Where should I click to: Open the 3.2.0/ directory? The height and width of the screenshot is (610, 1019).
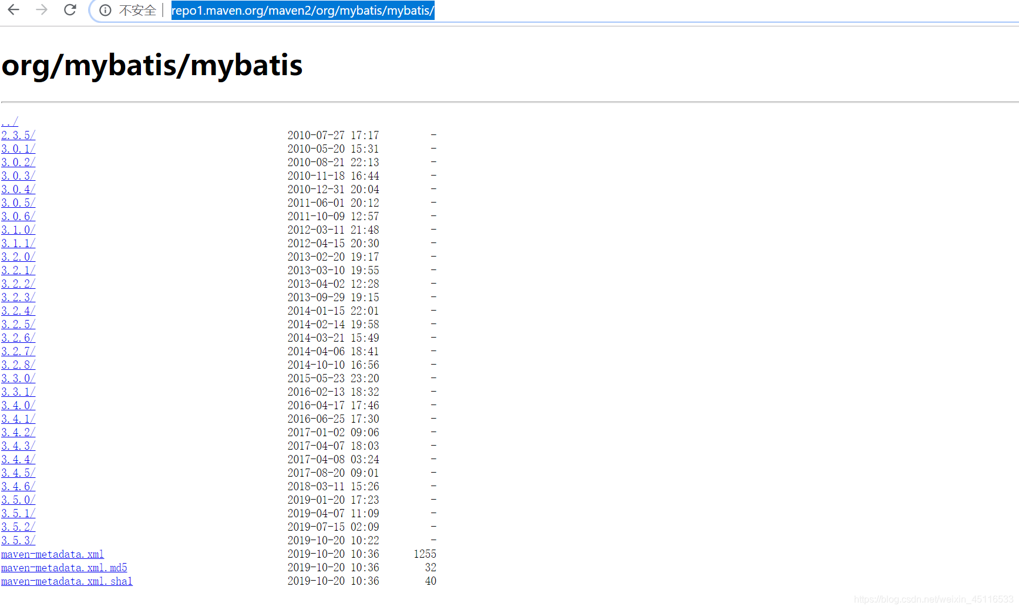point(18,257)
